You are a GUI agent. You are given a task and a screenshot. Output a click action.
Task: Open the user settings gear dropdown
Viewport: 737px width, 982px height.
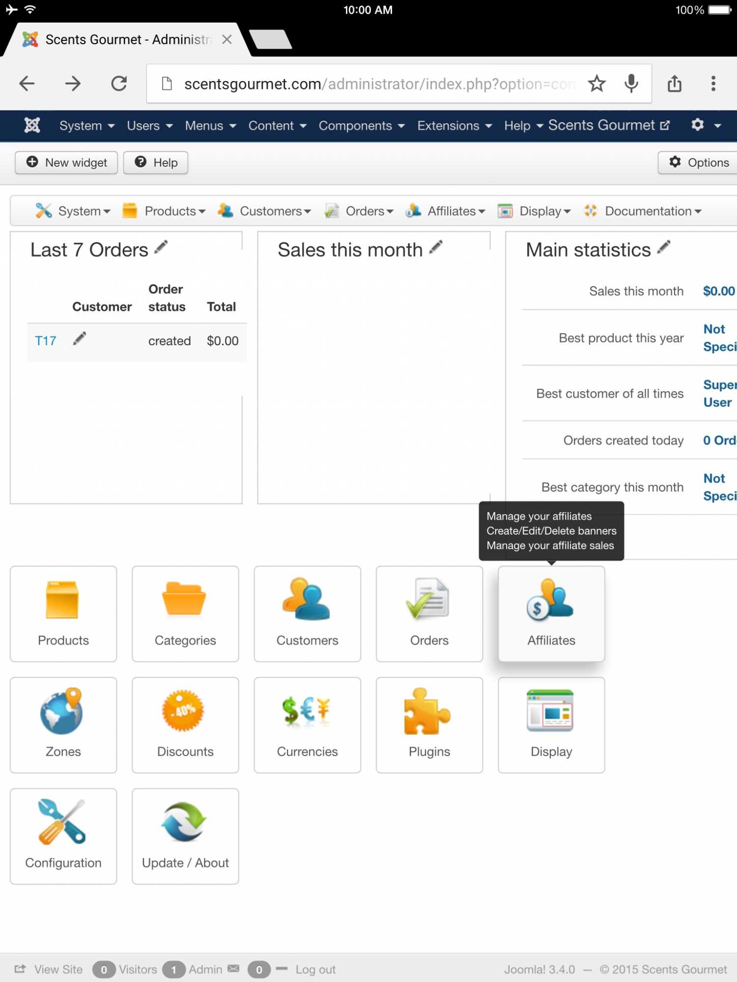pyautogui.click(x=706, y=125)
